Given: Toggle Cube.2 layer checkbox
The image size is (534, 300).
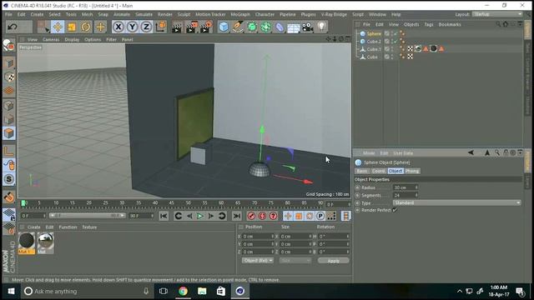Looking at the screenshot, I should [x=387, y=42].
